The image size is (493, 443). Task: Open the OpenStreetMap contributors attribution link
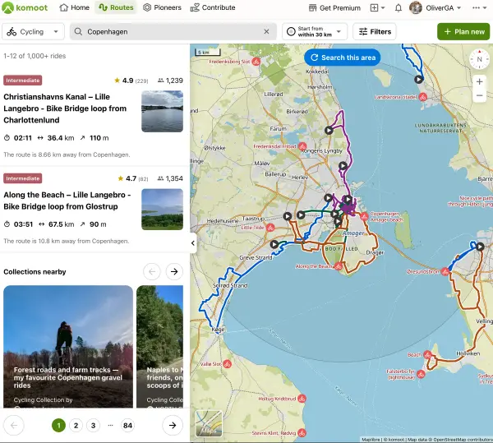point(463,440)
